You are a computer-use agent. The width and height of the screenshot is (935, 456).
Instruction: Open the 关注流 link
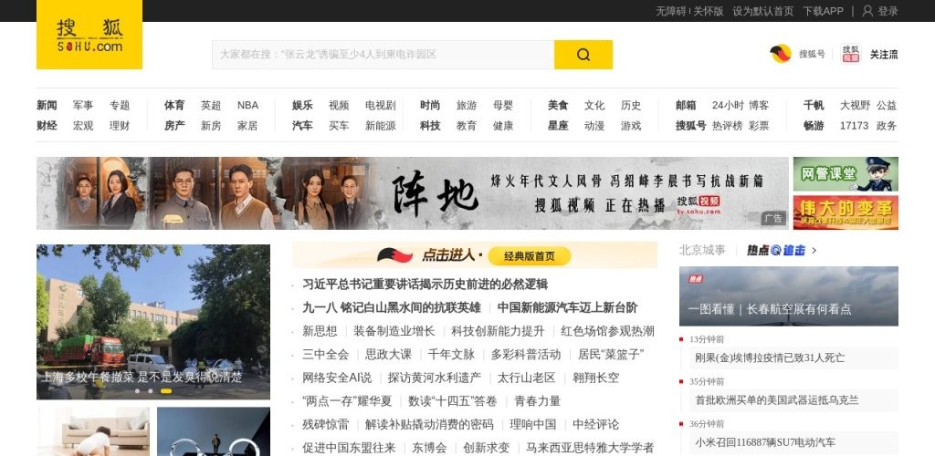(884, 54)
